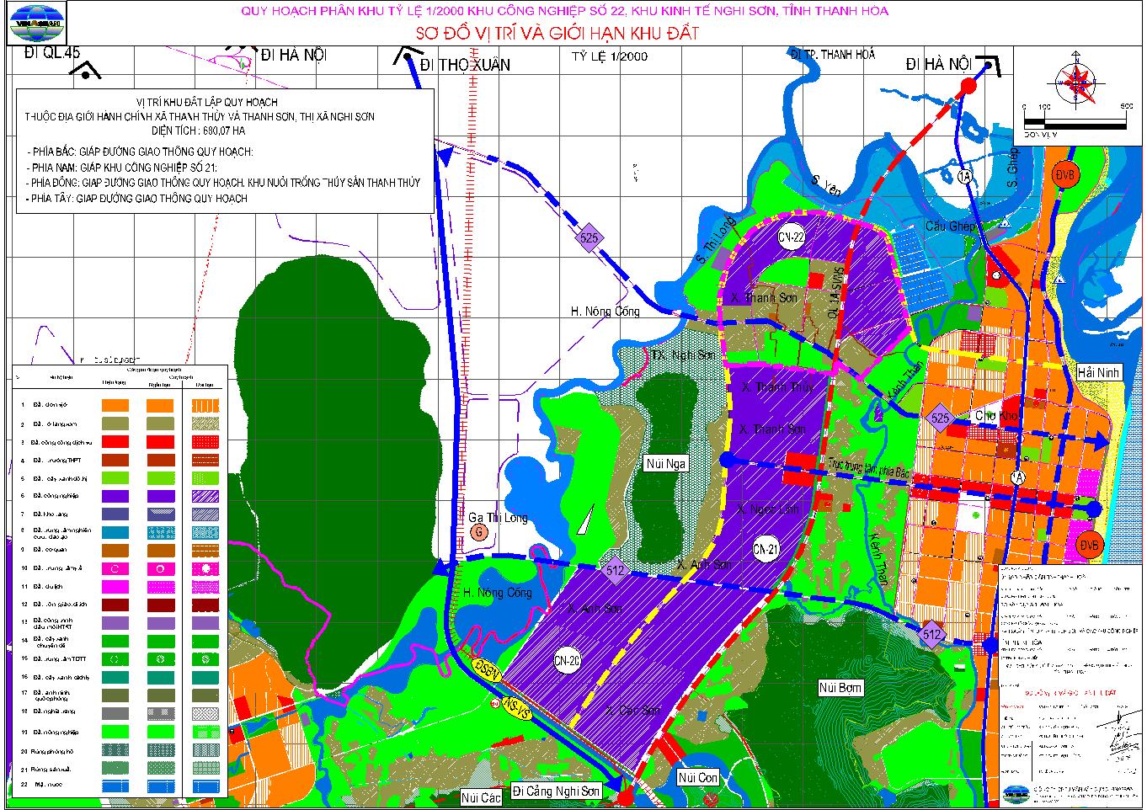Click the 'ĐI QL45' direction label
The image size is (1147, 810).
pos(52,53)
